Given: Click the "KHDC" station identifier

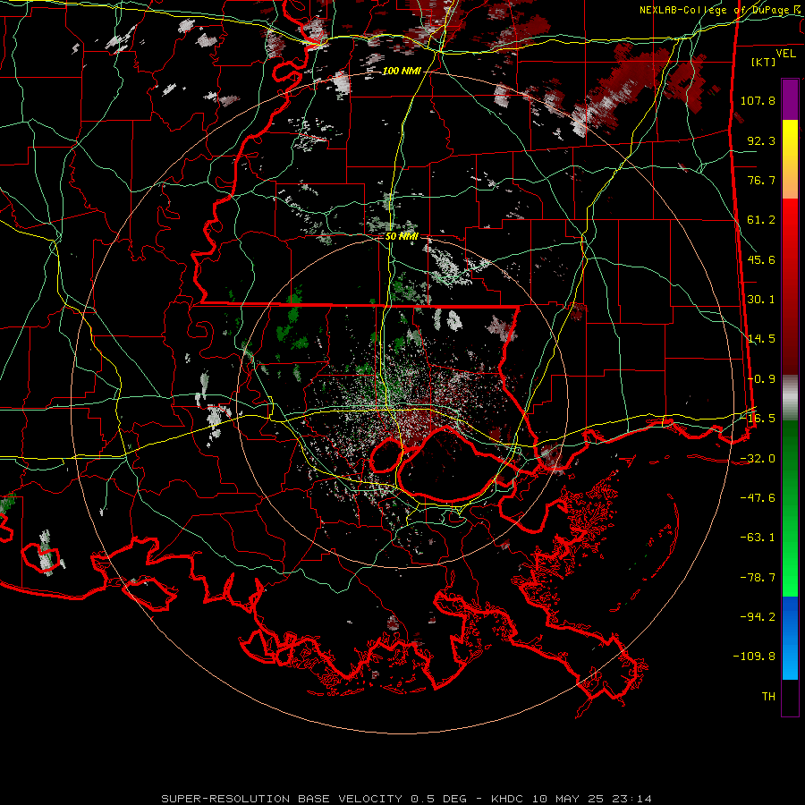Looking at the screenshot, I should click(507, 799).
